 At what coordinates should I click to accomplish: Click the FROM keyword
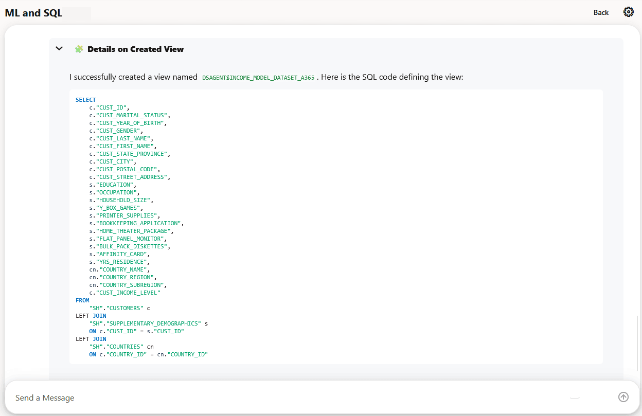point(82,300)
